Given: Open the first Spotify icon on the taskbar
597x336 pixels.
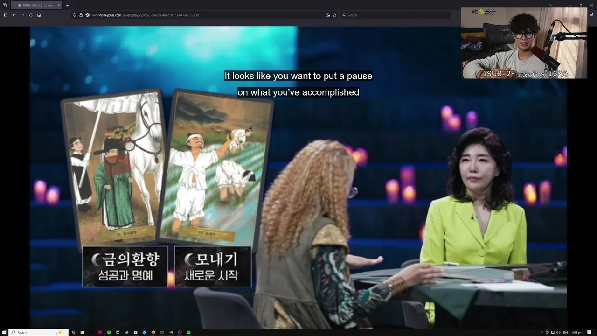Looking at the screenshot, I should click(109, 332).
